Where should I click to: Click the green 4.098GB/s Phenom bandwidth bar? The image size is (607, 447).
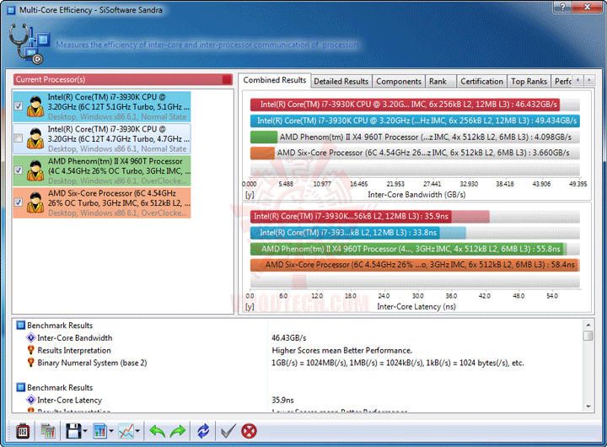264,137
